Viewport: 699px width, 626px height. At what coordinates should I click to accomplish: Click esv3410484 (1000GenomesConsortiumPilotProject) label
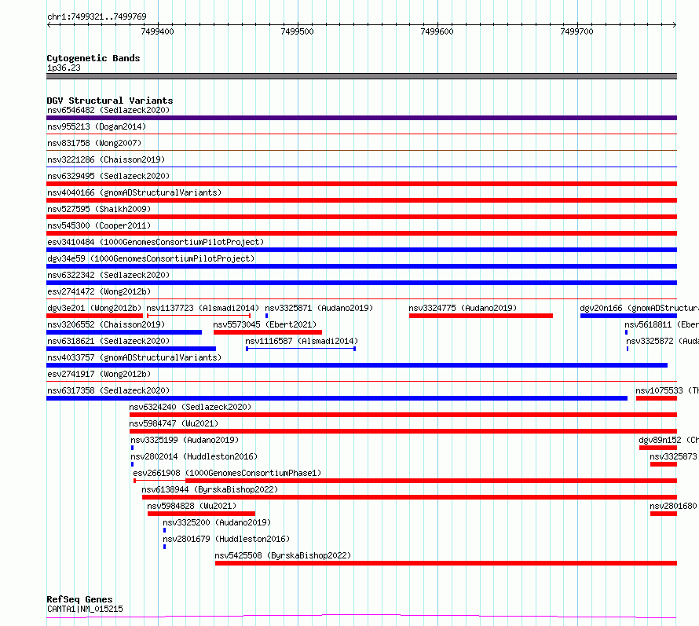point(156,242)
